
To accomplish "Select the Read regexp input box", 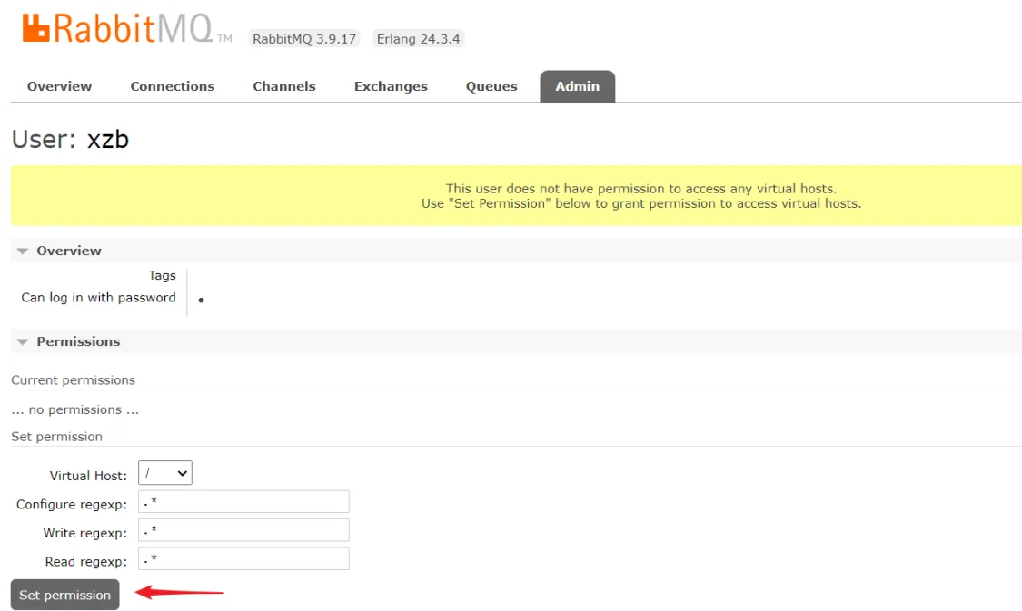I will click(x=243, y=558).
